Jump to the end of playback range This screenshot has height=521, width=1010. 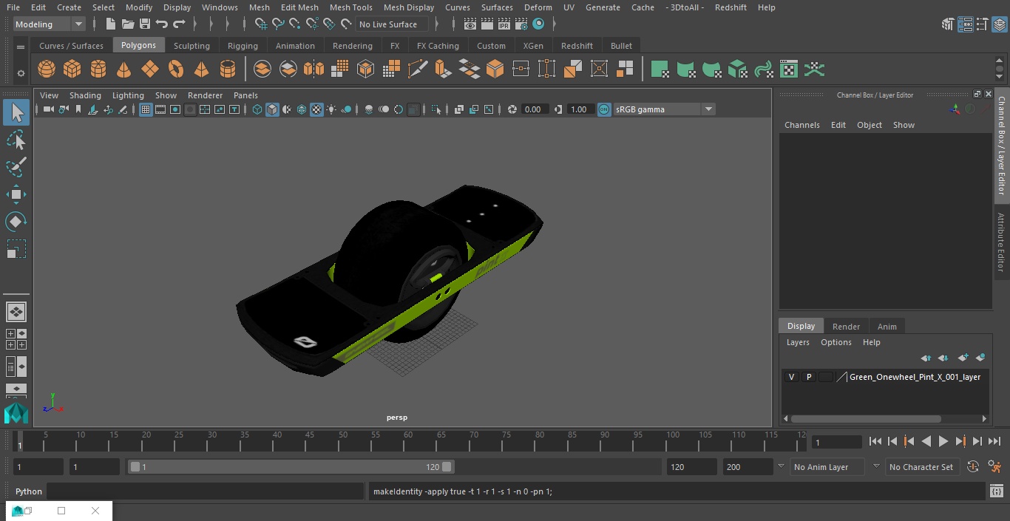pyautogui.click(x=994, y=441)
